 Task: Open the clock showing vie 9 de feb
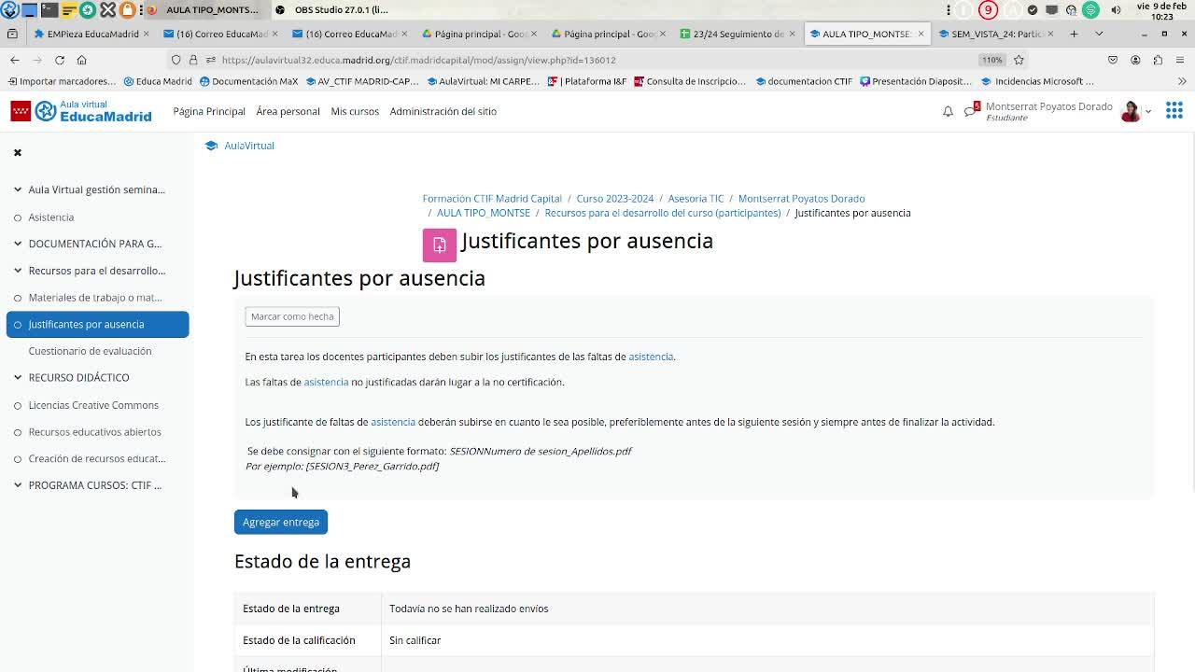pos(1162,11)
